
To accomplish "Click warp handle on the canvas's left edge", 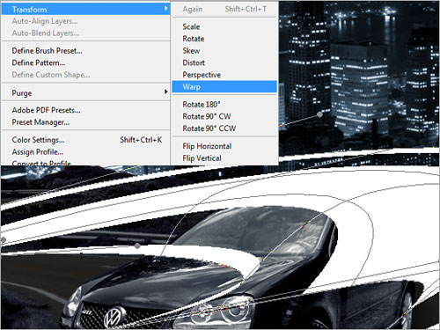I will coord(3,240).
